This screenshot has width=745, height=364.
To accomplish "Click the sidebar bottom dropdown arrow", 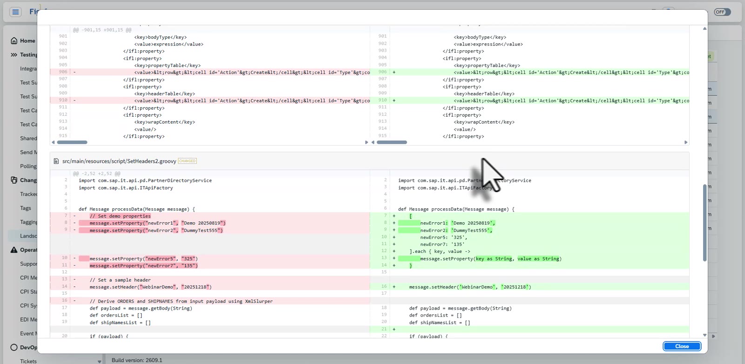I will coord(99,362).
